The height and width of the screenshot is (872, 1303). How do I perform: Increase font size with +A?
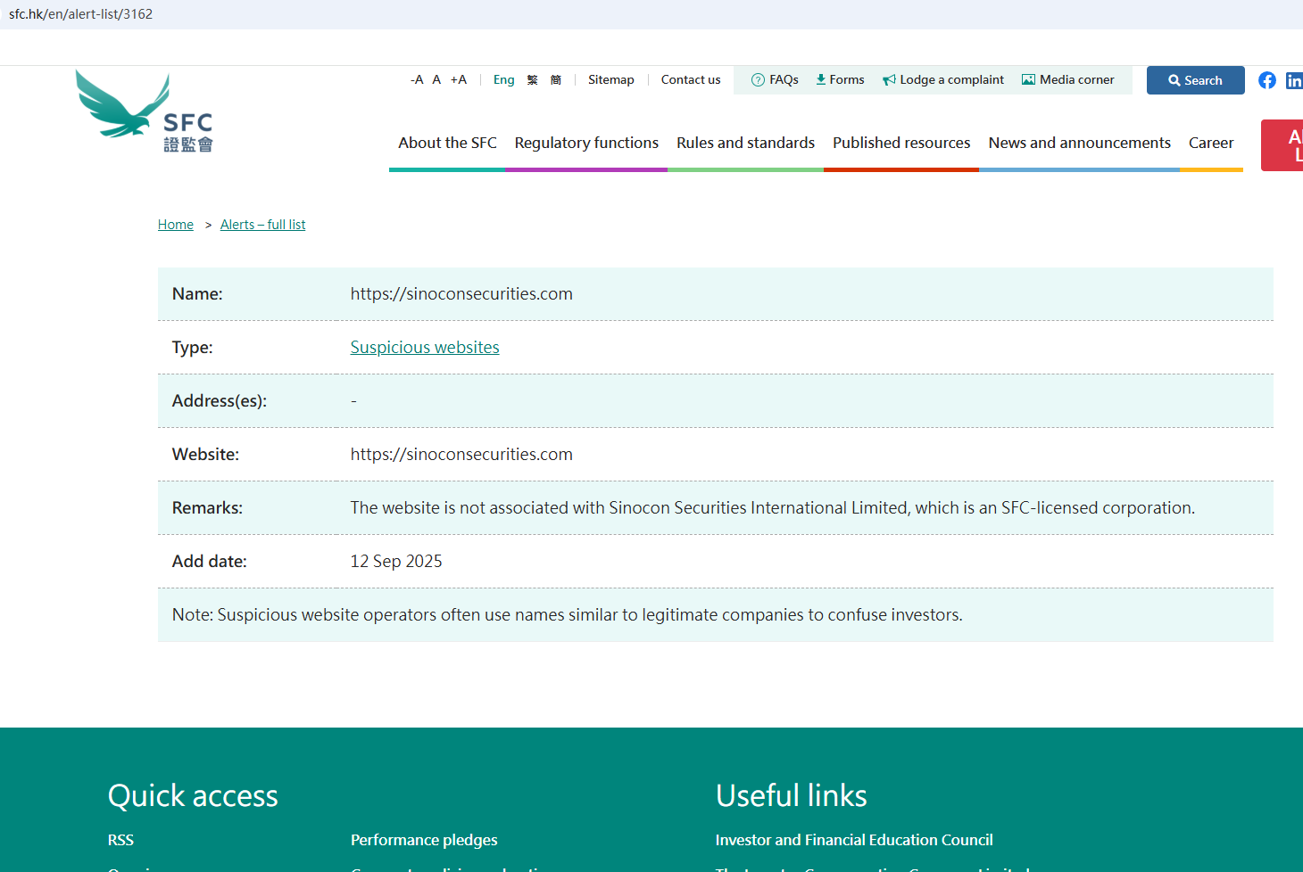[x=459, y=79]
